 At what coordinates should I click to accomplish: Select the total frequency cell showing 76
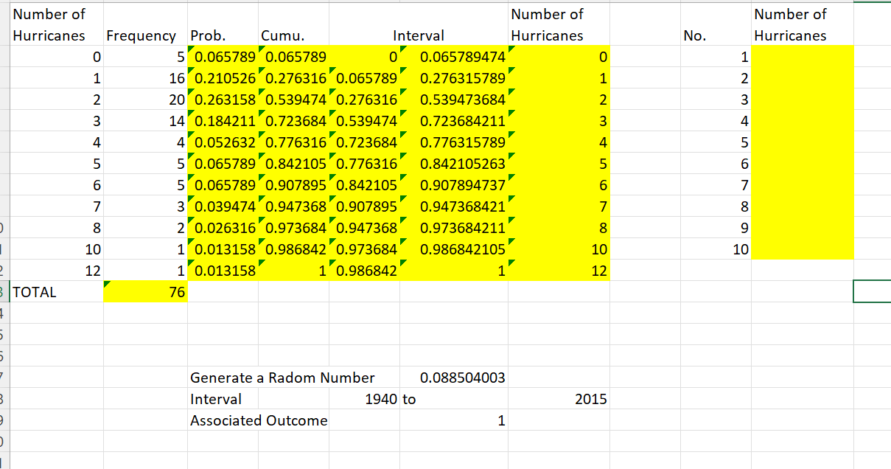click(145, 292)
